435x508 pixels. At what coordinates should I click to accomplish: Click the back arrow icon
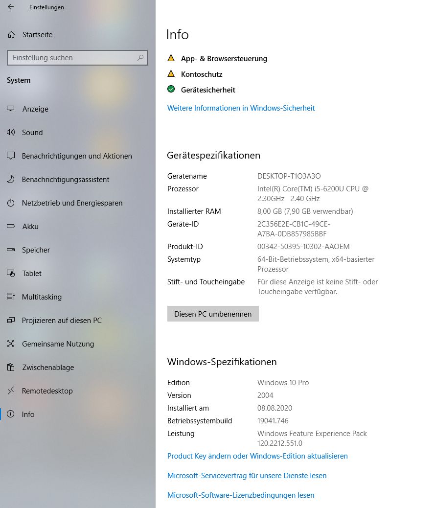coord(11,7)
